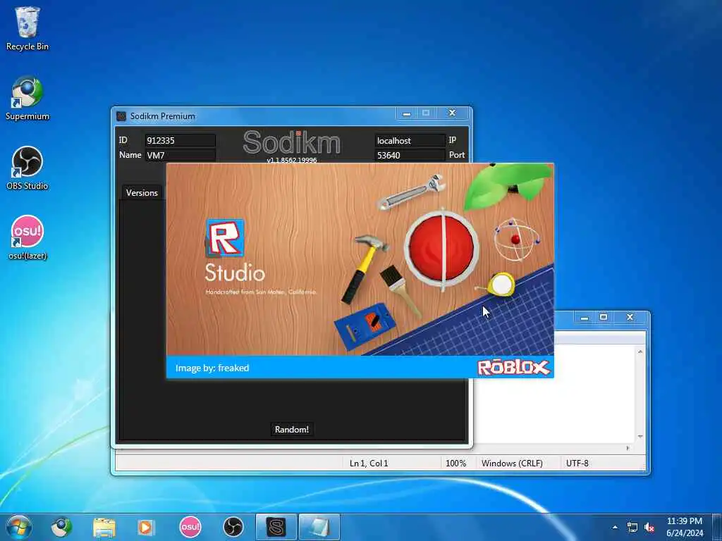The height and width of the screenshot is (541, 722).
Task: Open the taskbar clock and date
Action: [685, 527]
